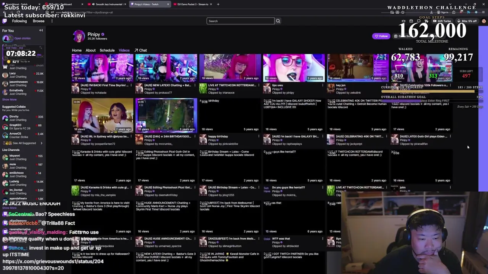
Task: Switch to the Home channel tab
Action: (x=77, y=50)
